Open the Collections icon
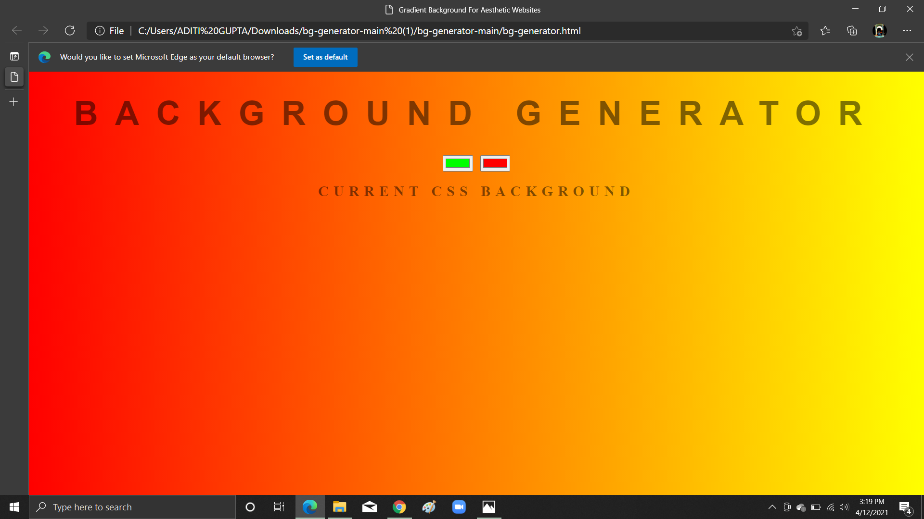Image resolution: width=924 pixels, height=519 pixels. click(x=852, y=30)
